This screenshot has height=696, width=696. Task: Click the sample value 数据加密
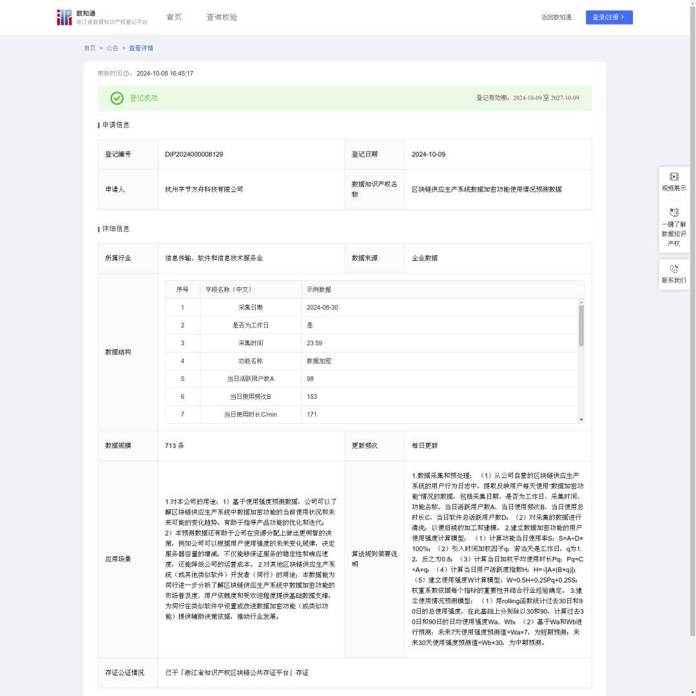(319, 361)
